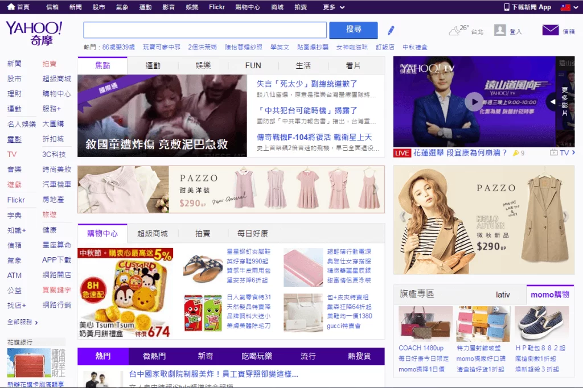Switch to the FUN tab
Image resolution: width=583 pixels, height=388 pixels.
click(x=253, y=66)
